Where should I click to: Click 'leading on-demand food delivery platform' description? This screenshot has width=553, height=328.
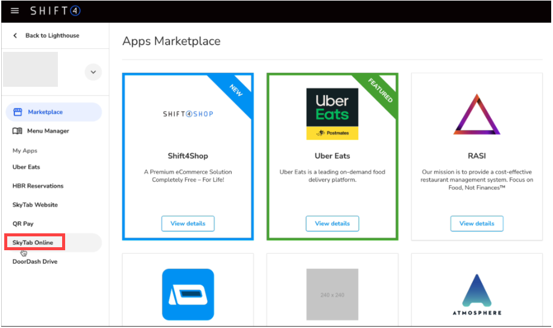(x=332, y=176)
